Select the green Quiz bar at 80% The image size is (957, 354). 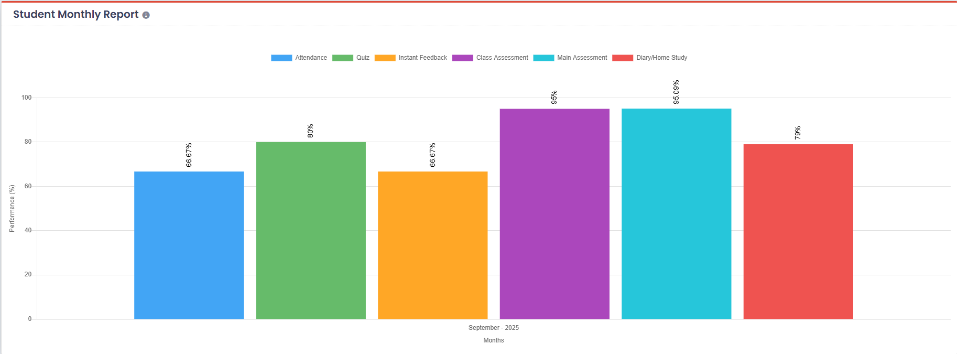pyautogui.click(x=311, y=230)
